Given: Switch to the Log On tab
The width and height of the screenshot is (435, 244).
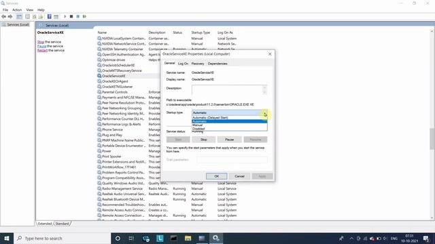Looking at the screenshot, I should [x=183, y=64].
